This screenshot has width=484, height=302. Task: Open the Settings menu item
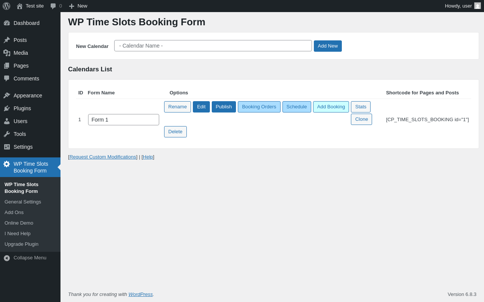pyautogui.click(x=23, y=147)
